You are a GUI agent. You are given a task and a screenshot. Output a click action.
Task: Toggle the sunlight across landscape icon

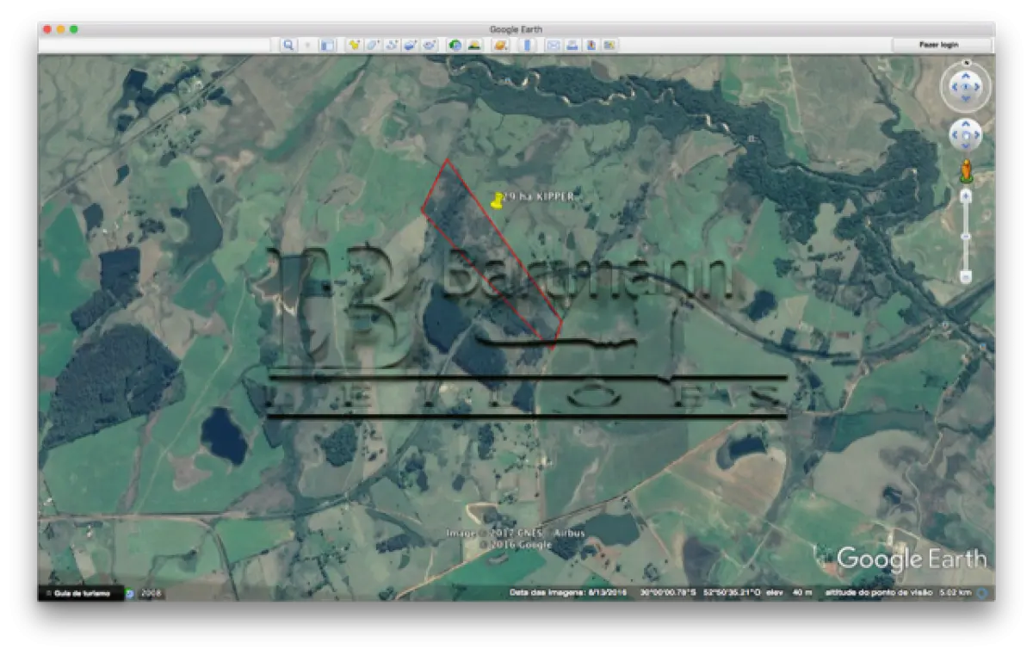click(x=473, y=45)
